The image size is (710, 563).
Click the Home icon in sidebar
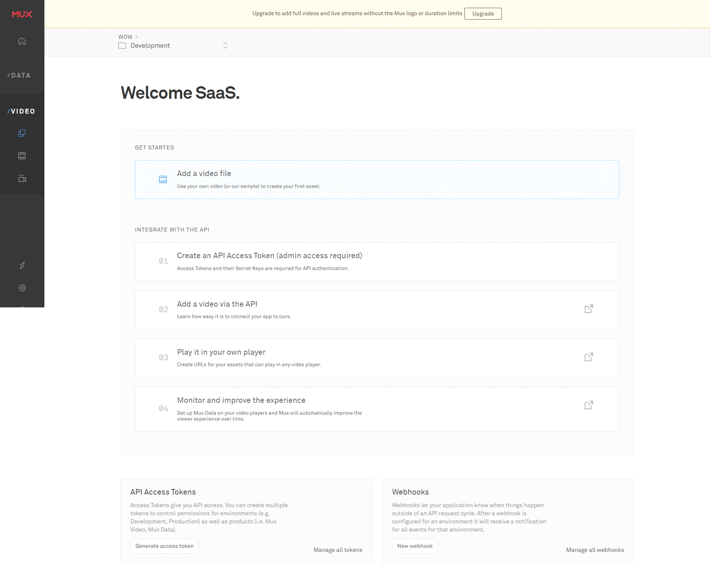pyautogui.click(x=22, y=41)
